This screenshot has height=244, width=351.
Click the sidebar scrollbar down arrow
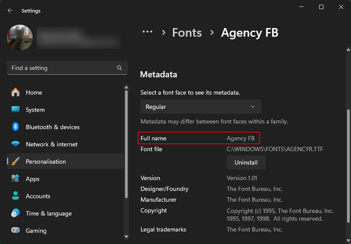[x=126, y=236]
